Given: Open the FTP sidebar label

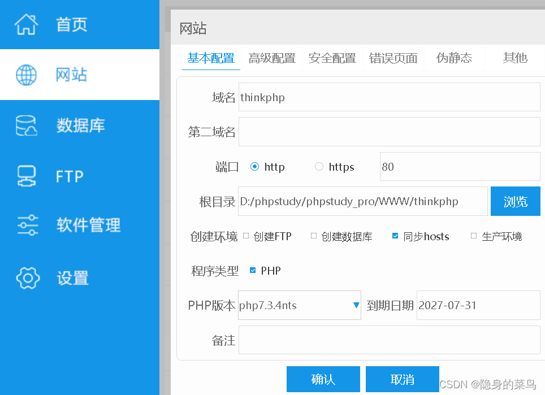Looking at the screenshot, I should point(70,176).
